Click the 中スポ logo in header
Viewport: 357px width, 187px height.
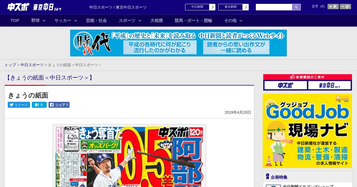(18, 7)
